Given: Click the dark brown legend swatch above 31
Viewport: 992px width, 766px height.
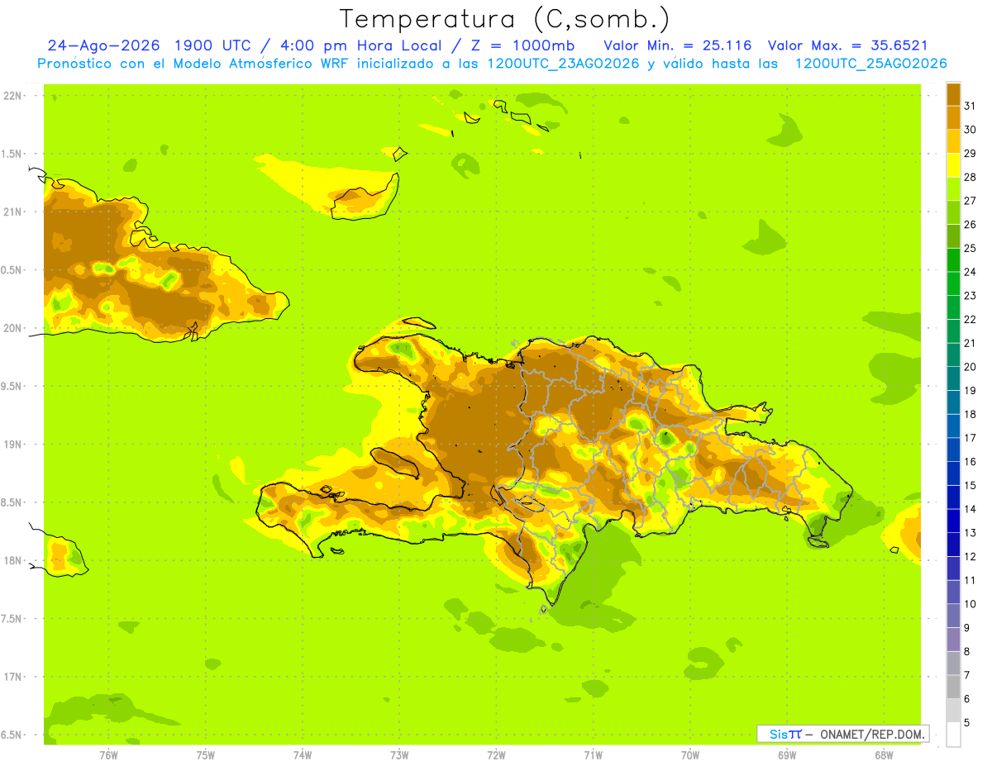Looking at the screenshot, I should (x=953, y=94).
